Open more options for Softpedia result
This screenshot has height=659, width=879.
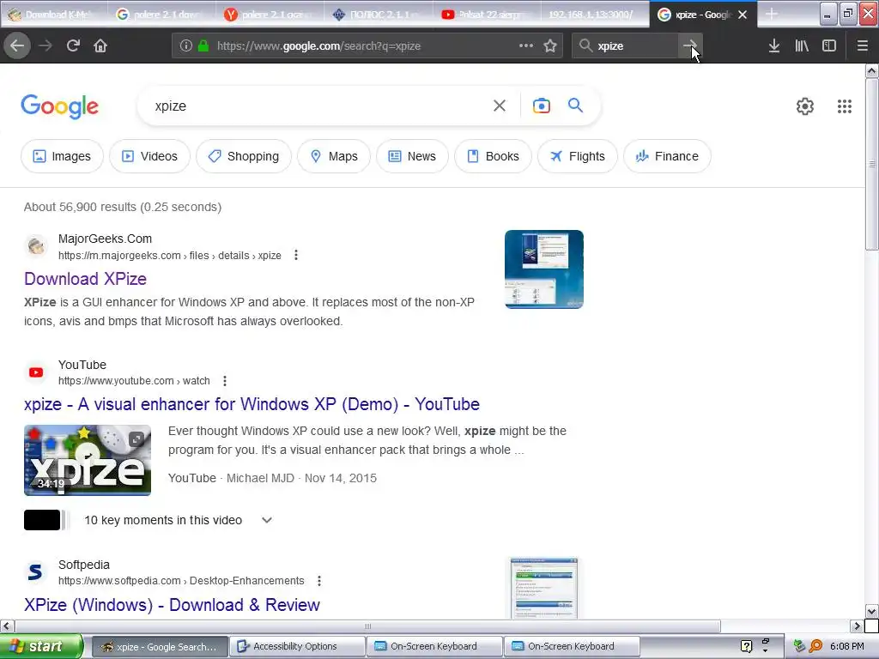pyautogui.click(x=319, y=581)
